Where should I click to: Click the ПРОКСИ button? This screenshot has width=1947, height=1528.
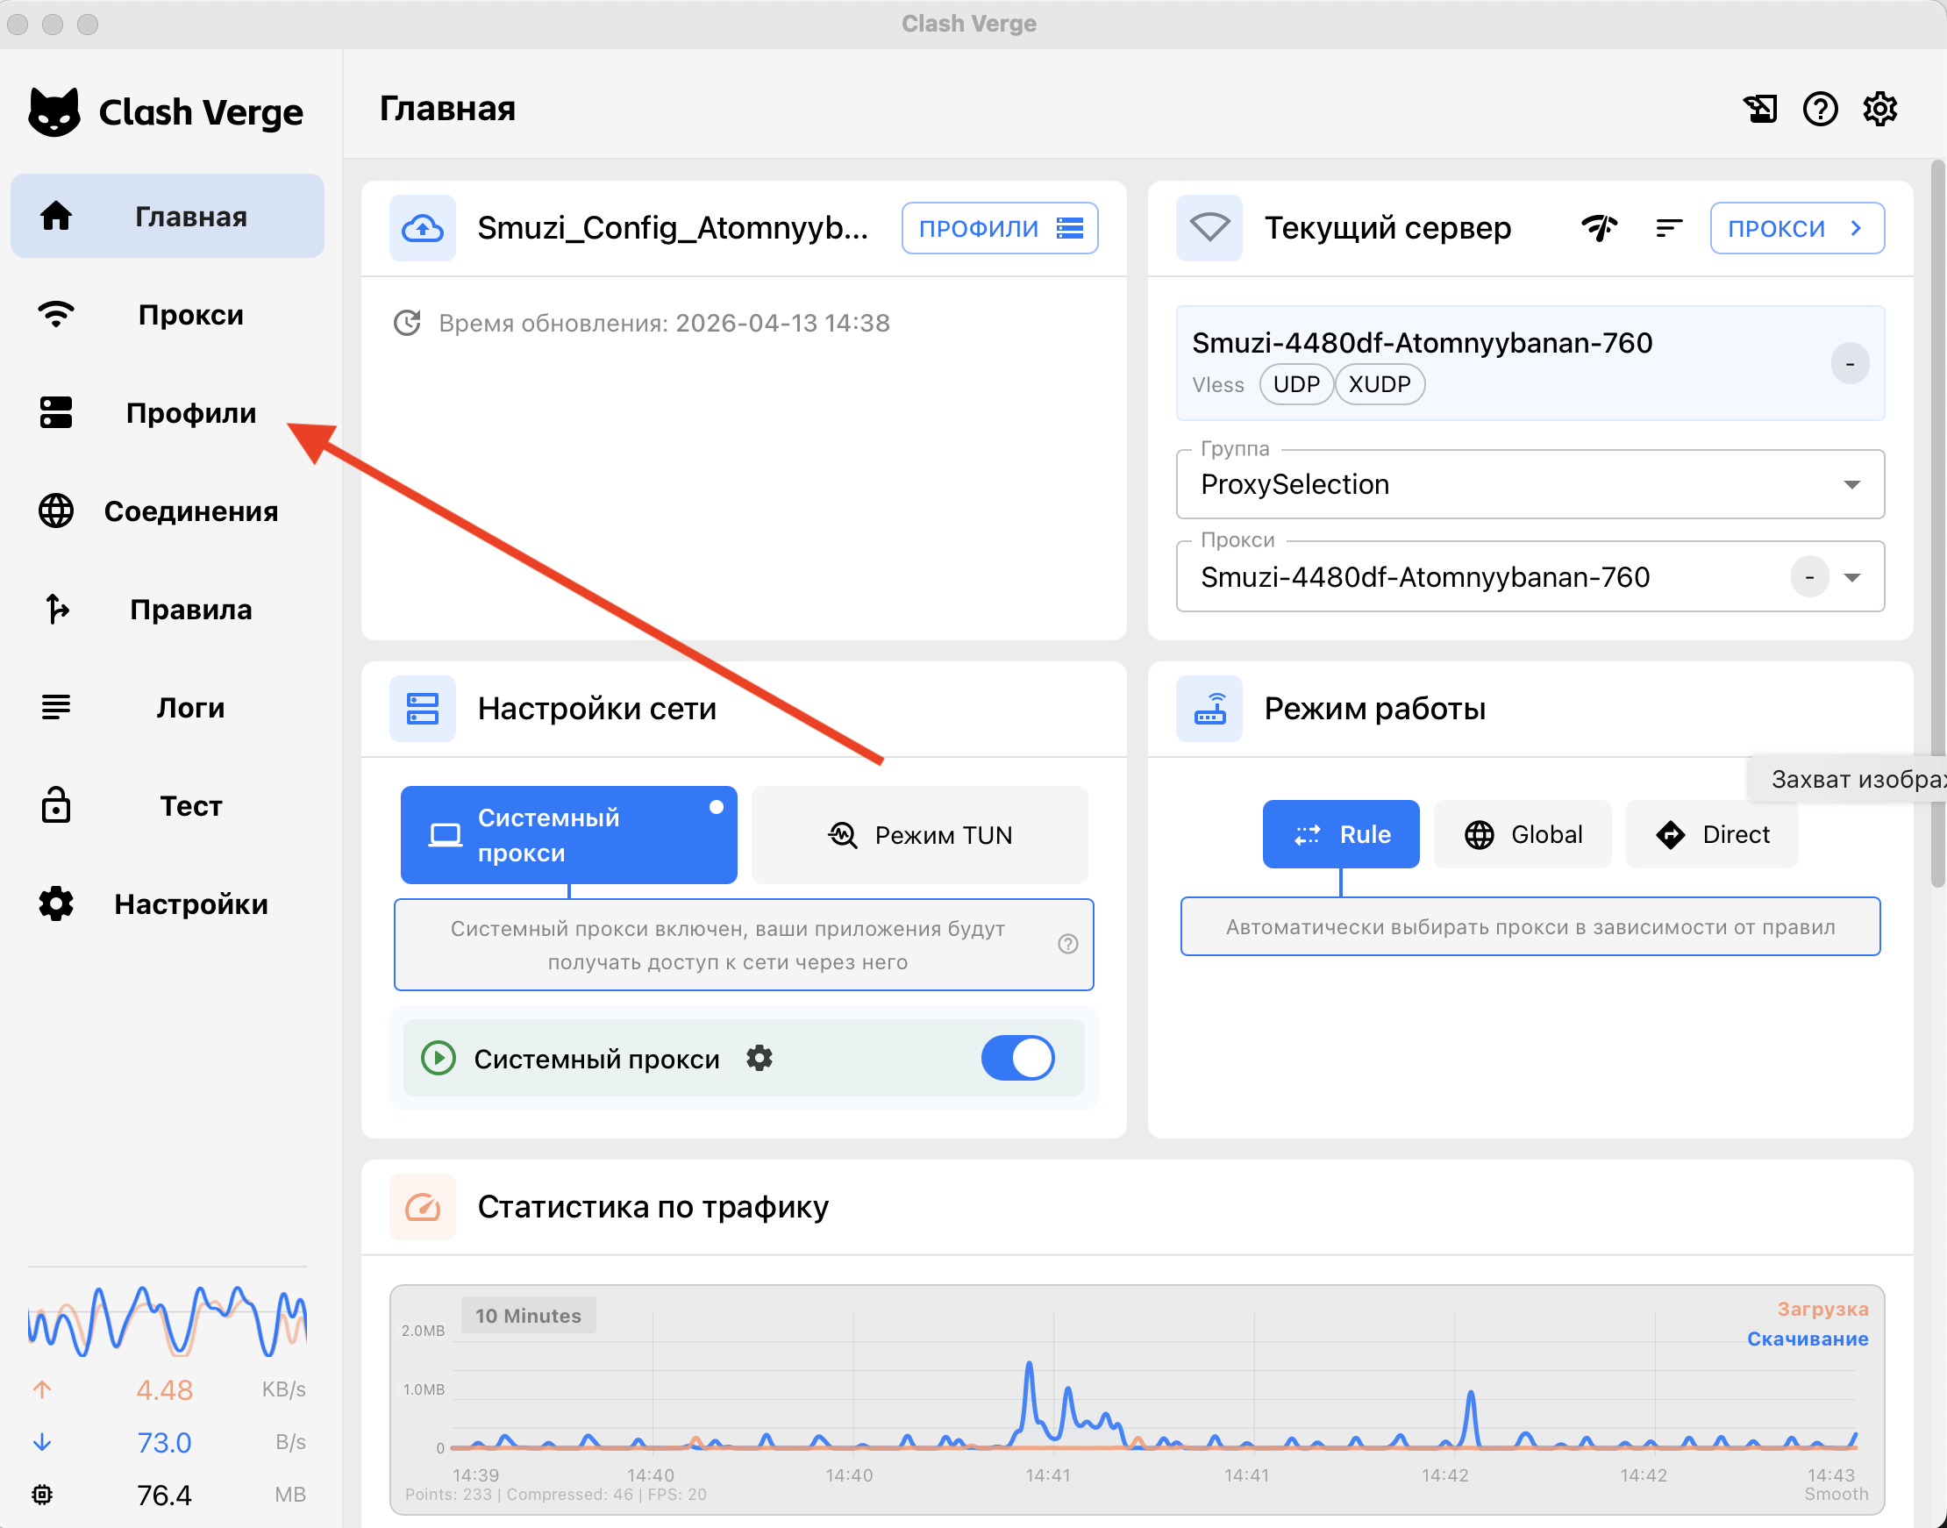1798,228
